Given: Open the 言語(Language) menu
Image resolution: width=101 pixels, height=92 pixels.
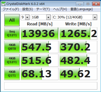Looking at the screenshot, I should (82, 9).
